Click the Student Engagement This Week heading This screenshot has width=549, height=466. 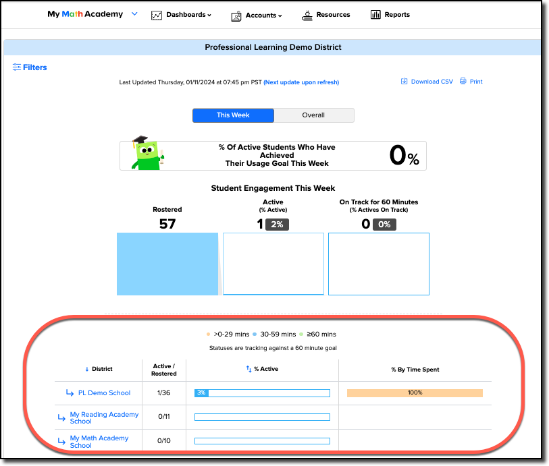[273, 188]
